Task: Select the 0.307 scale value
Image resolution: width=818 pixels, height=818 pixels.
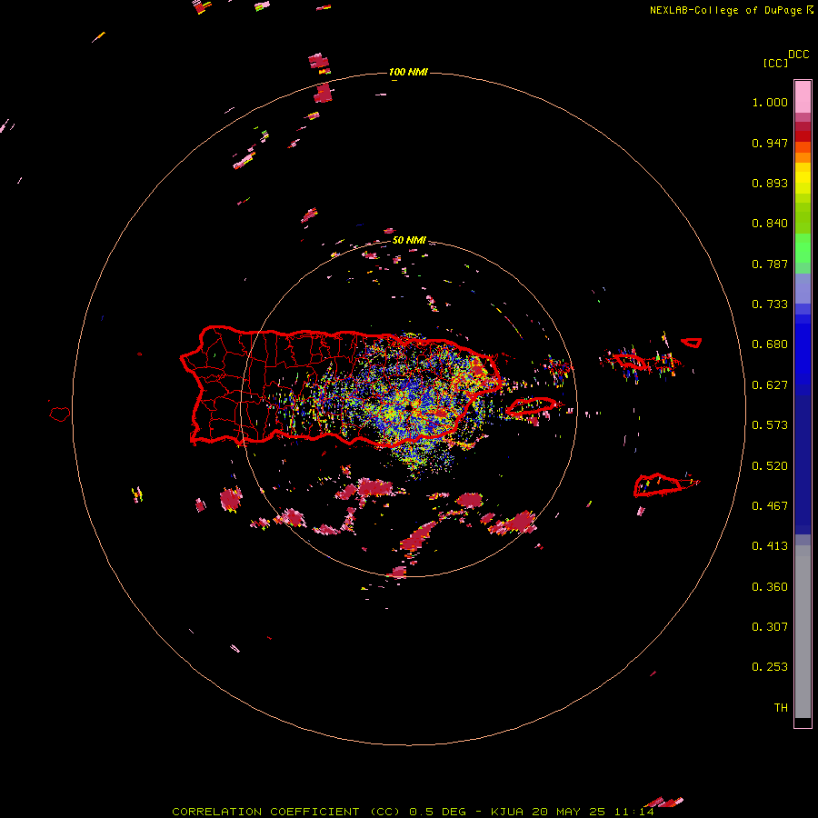Action: point(770,627)
